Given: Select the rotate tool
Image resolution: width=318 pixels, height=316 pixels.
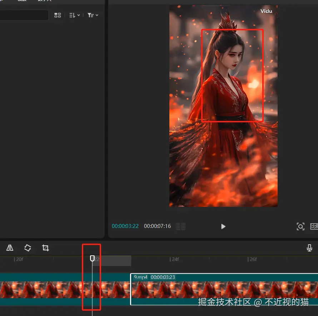Looking at the screenshot, I should [28, 248].
